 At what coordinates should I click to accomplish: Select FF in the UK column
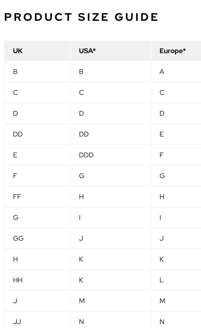pos(17,197)
